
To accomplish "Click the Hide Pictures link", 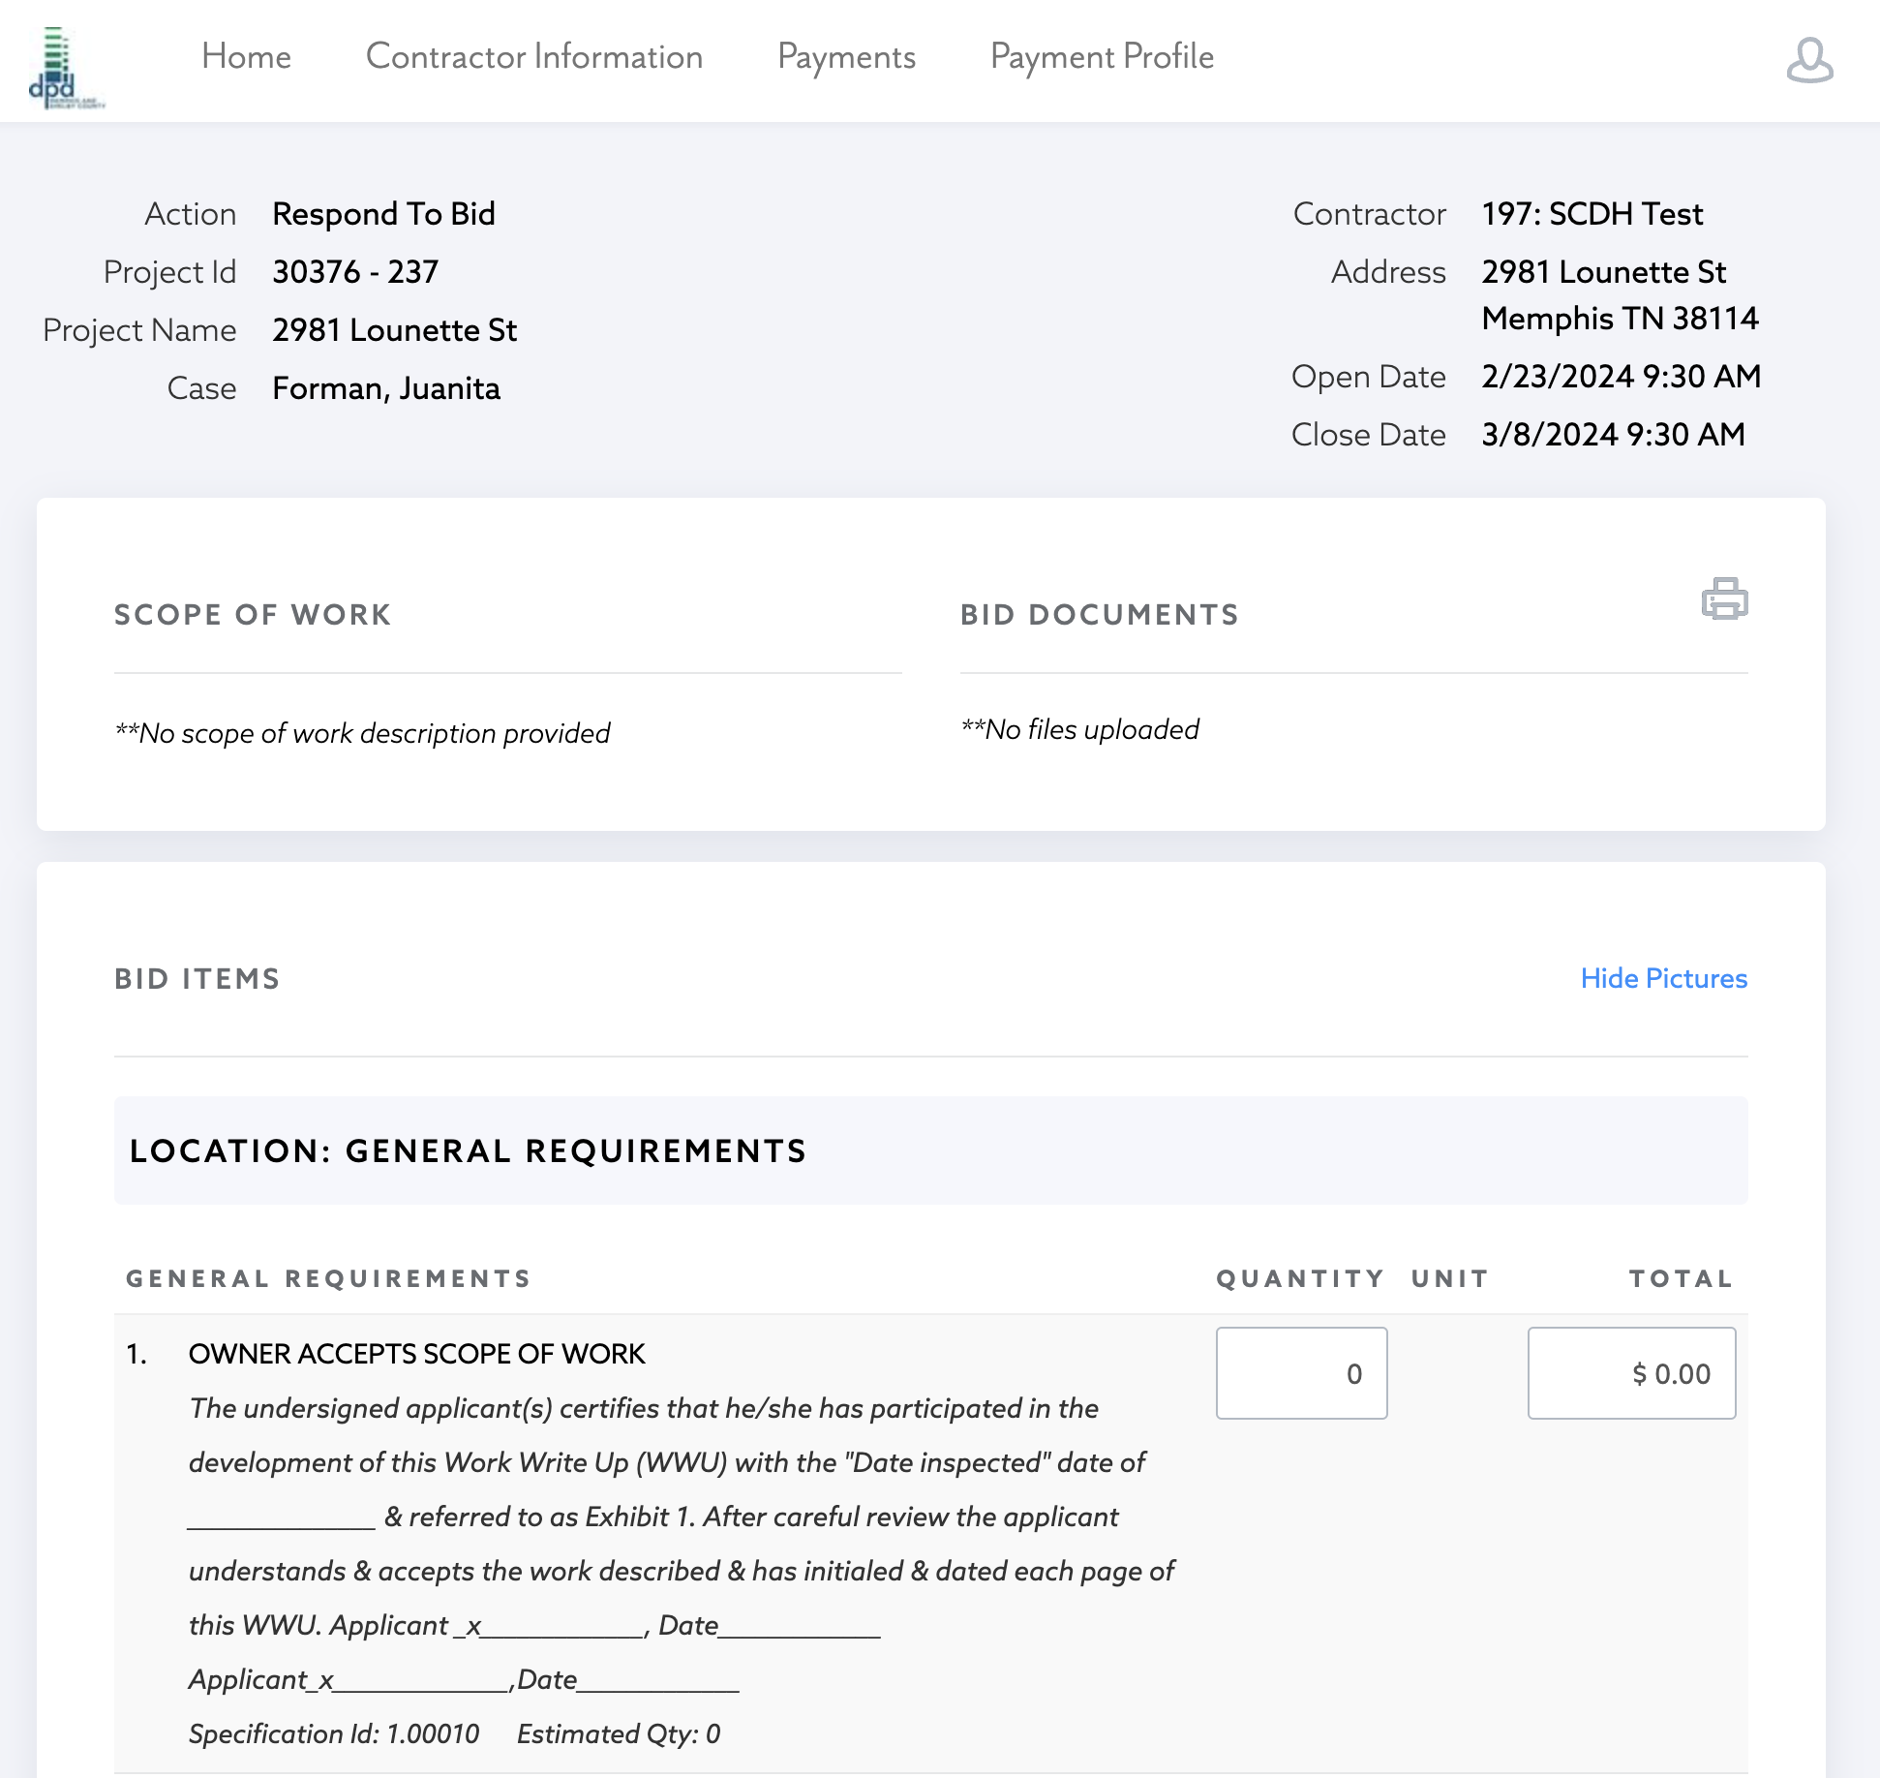I will pos(1662,978).
